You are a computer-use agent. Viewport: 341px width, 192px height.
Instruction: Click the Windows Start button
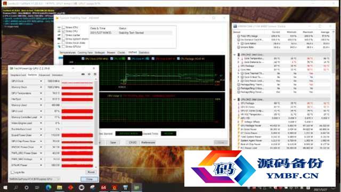(x=5, y=187)
